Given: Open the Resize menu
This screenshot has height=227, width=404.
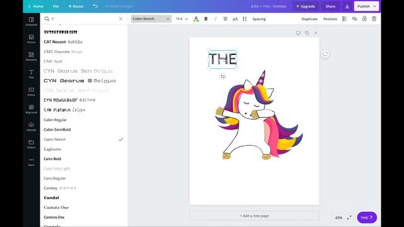Looking at the screenshot, I should 76,6.
